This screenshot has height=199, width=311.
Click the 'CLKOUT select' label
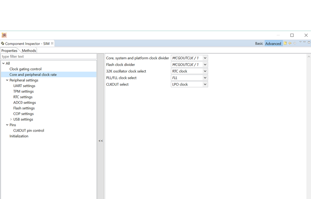pyautogui.click(x=117, y=84)
